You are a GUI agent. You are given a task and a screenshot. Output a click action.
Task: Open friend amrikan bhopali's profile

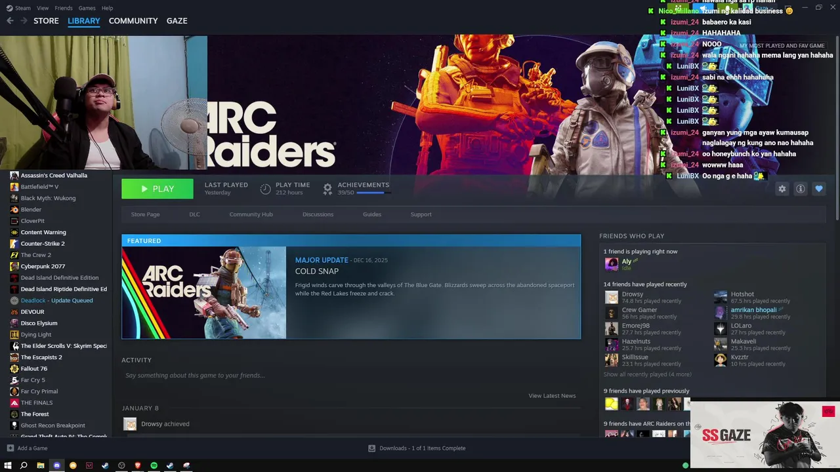point(753,310)
